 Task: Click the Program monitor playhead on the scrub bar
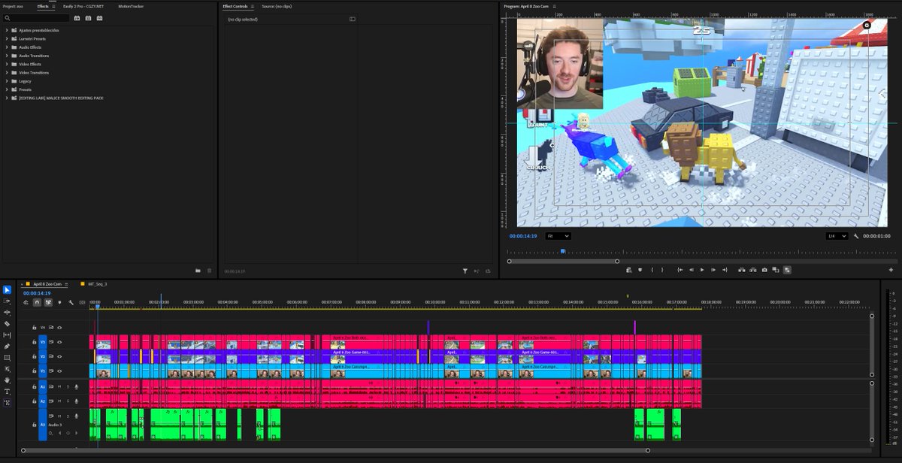coord(562,251)
